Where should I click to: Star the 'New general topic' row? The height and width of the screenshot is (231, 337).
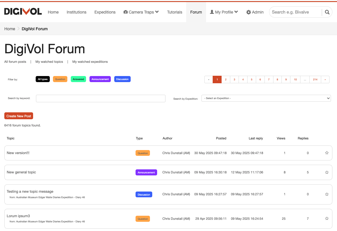click(327, 172)
